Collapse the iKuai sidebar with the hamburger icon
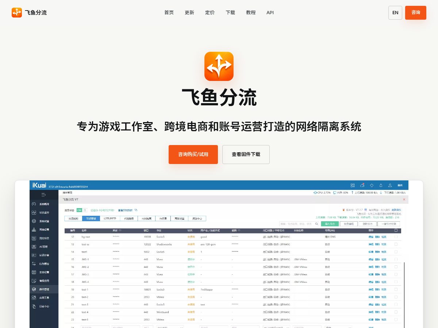 pyautogui.click(x=43, y=195)
